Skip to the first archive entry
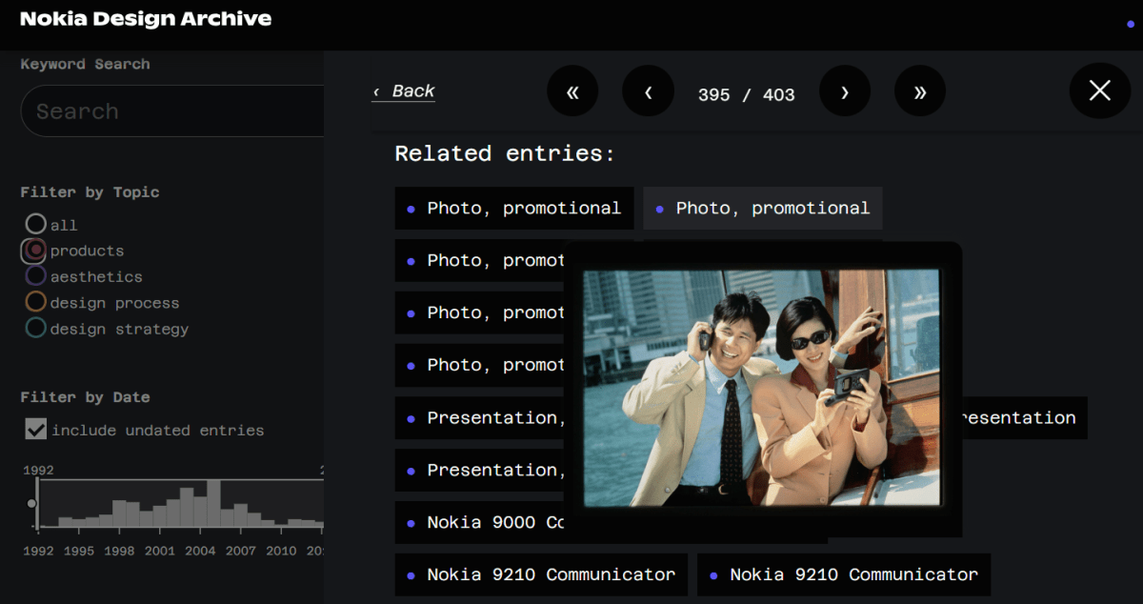This screenshot has width=1143, height=604. tap(572, 91)
